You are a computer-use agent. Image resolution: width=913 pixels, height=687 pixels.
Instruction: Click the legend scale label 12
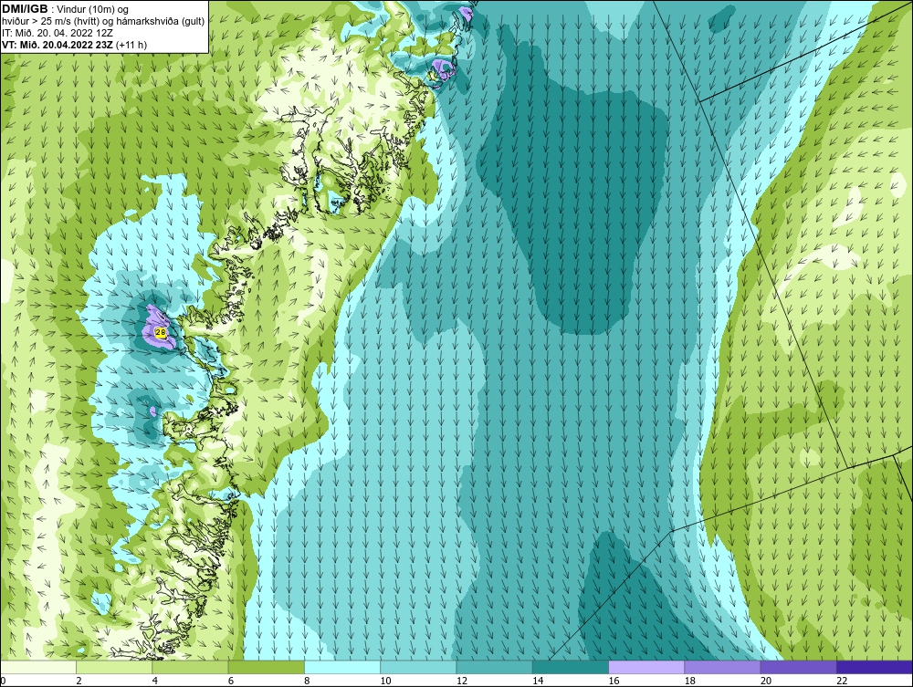click(x=462, y=682)
